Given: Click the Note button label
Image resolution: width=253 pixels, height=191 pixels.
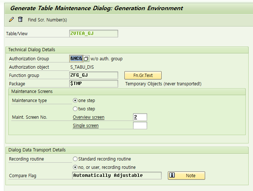Looking at the screenshot, I should coord(191,176).
